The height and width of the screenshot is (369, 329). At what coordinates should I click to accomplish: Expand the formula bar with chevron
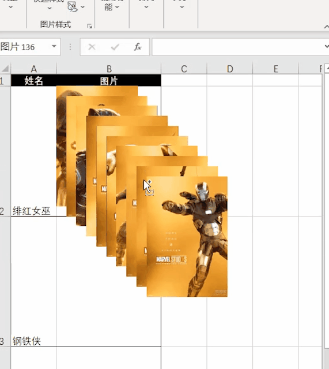click(327, 46)
